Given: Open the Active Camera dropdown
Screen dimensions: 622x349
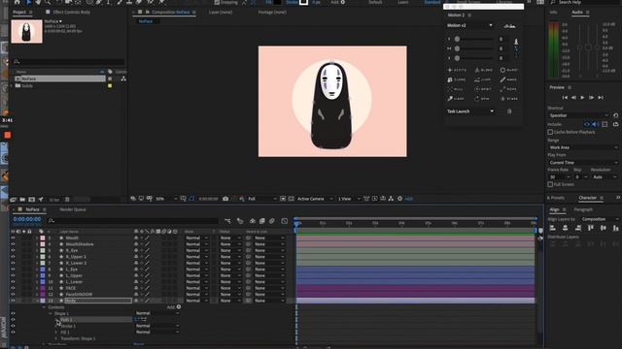Looking at the screenshot, I should tap(315, 199).
